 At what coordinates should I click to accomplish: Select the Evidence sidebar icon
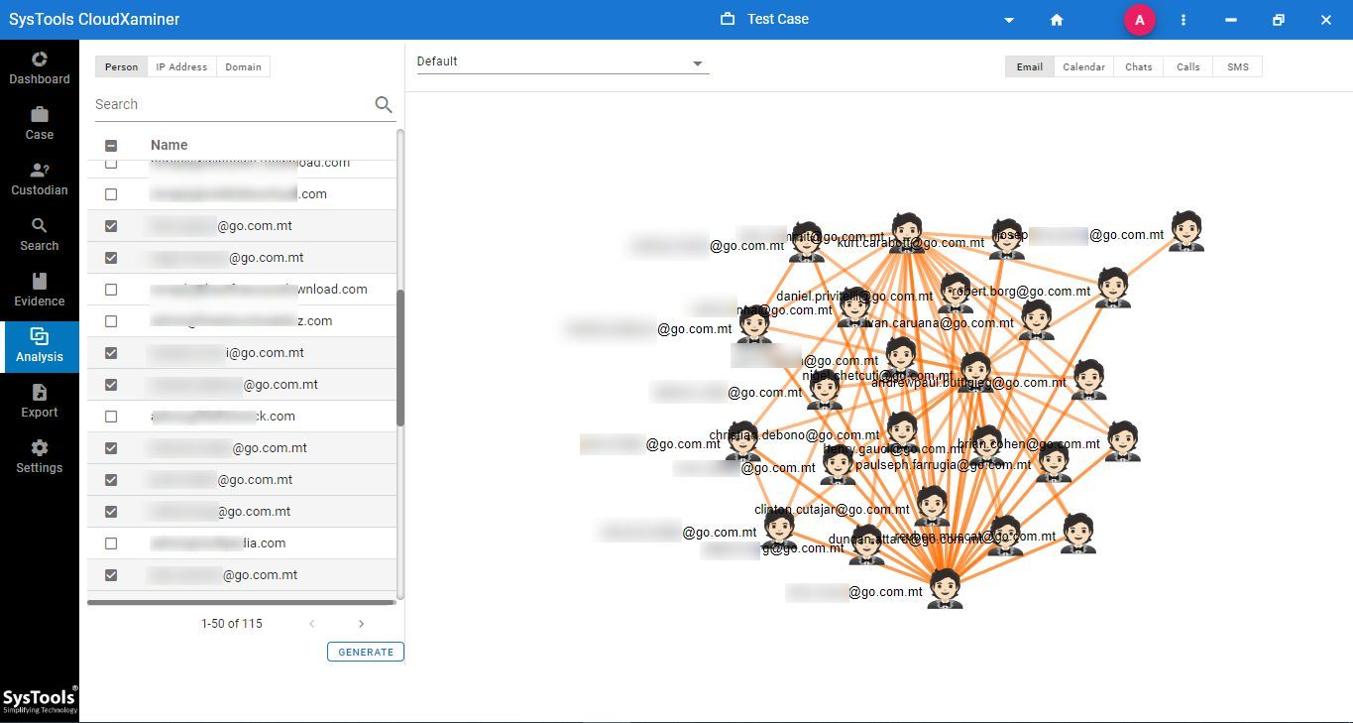(x=40, y=290)
